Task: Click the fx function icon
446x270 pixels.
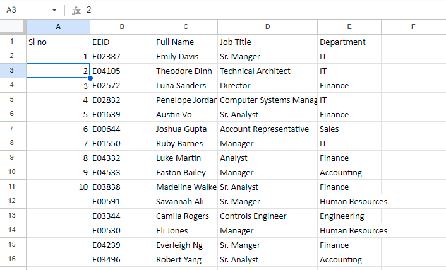Action: (x=76, y=11)
